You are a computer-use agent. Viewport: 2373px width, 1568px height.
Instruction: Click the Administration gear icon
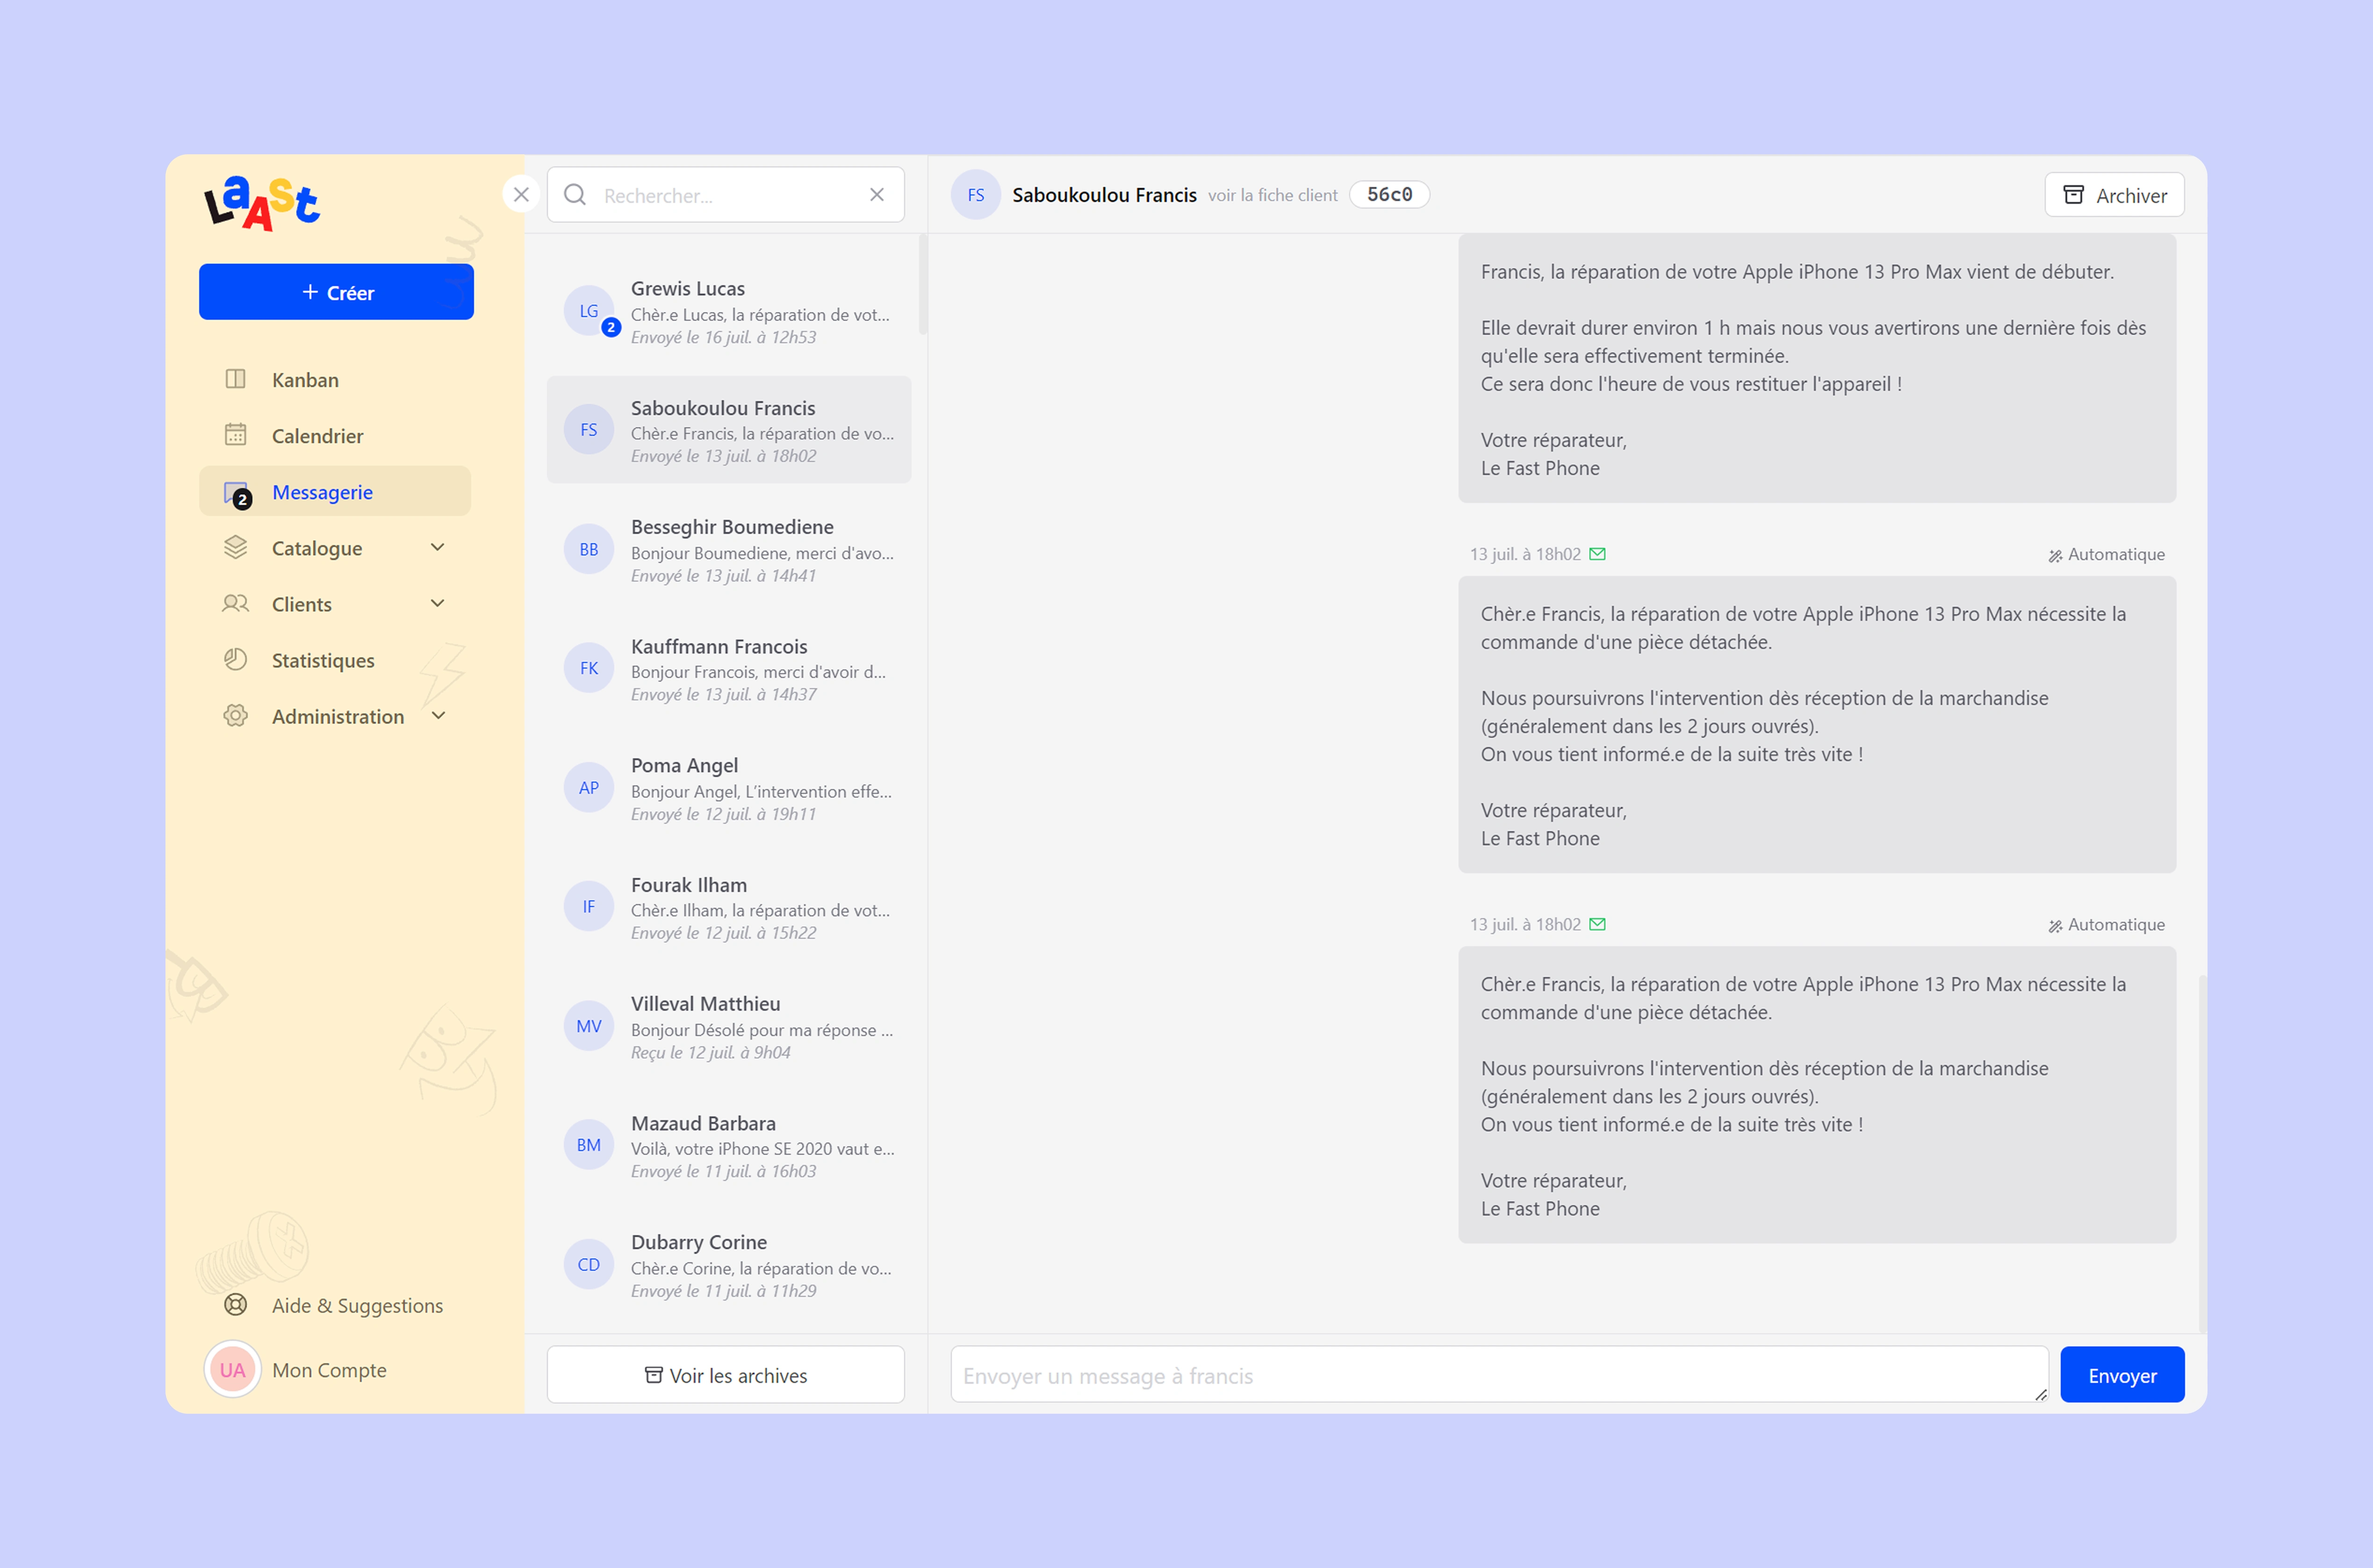(x=235, y=715)
